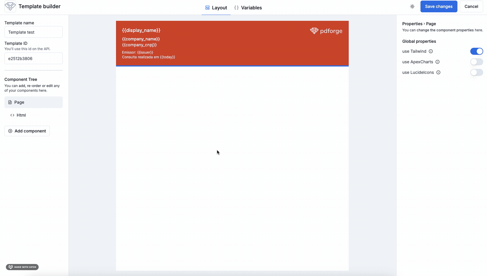Focus the Template name field
Viewport: 487px width, 276px height.
33,32
